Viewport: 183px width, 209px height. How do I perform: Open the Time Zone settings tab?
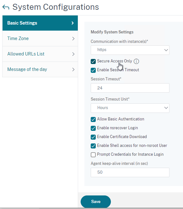tap(40, 38)
